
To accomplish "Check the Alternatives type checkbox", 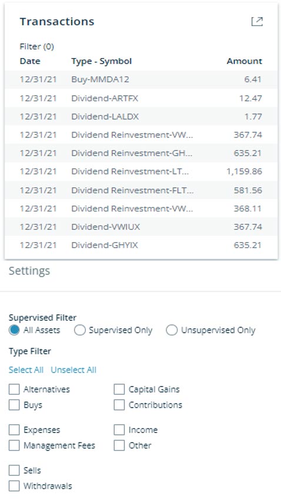I will pos(14,390).
